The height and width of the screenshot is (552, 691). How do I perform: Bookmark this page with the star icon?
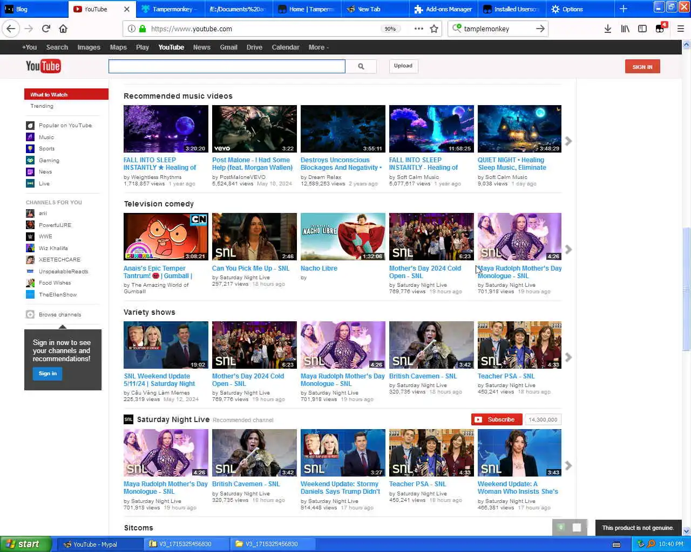[x=434, y=29]
